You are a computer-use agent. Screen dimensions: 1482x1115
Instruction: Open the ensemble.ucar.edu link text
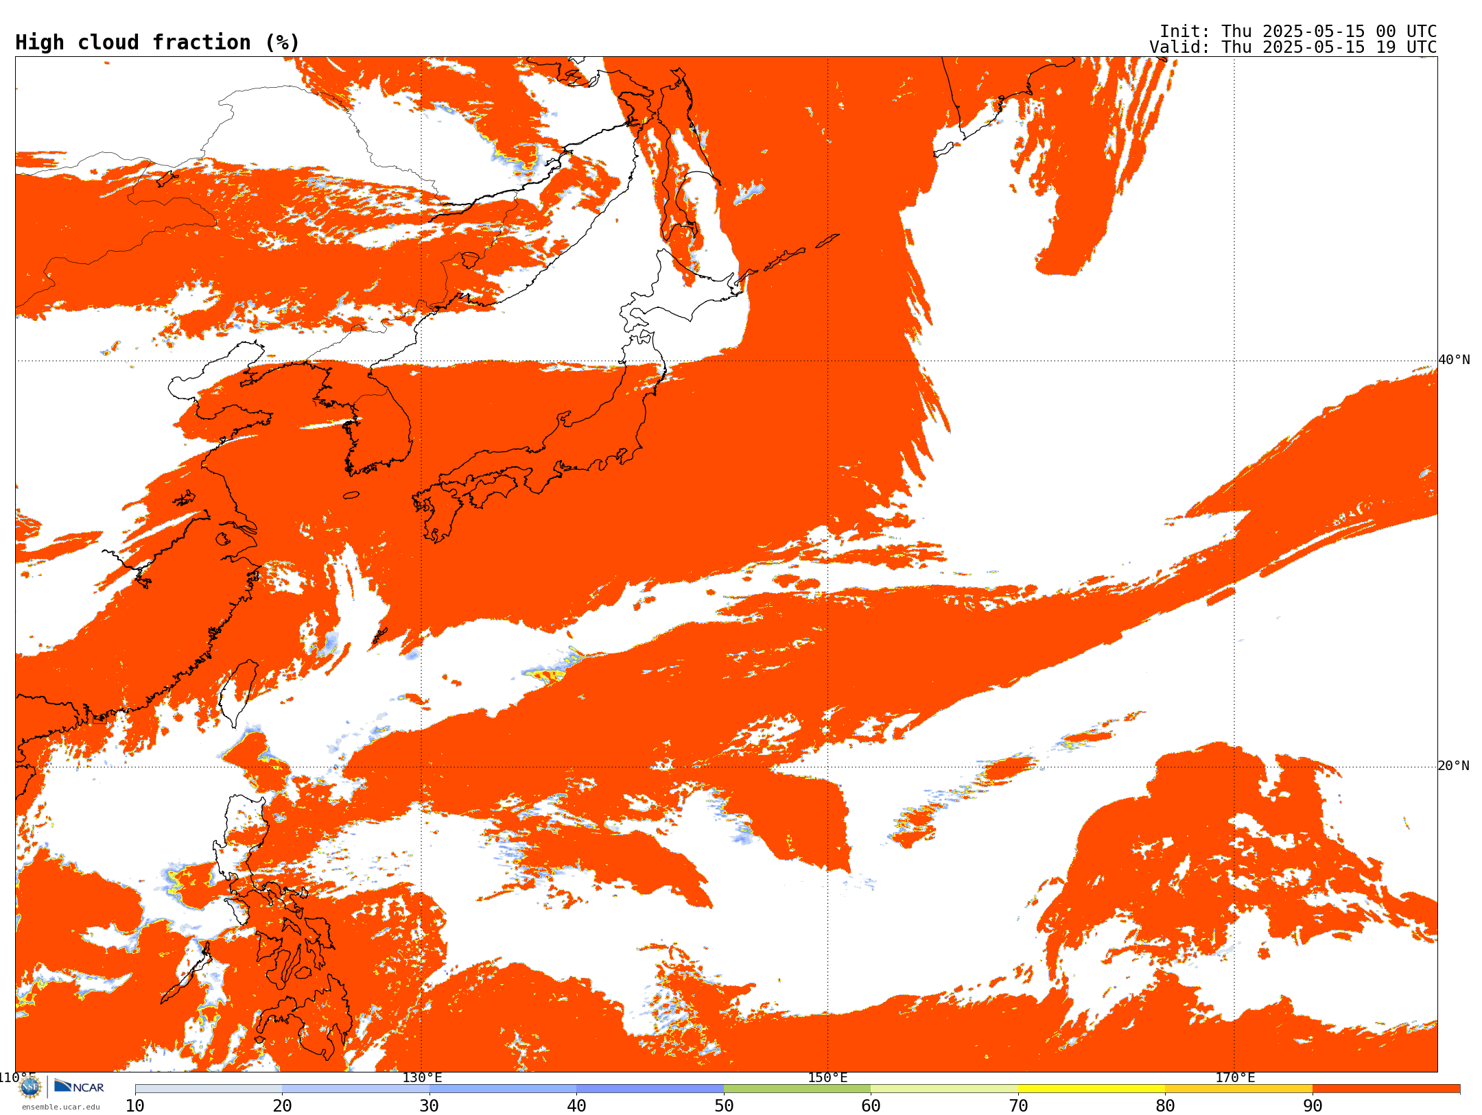coord(60,1107)
